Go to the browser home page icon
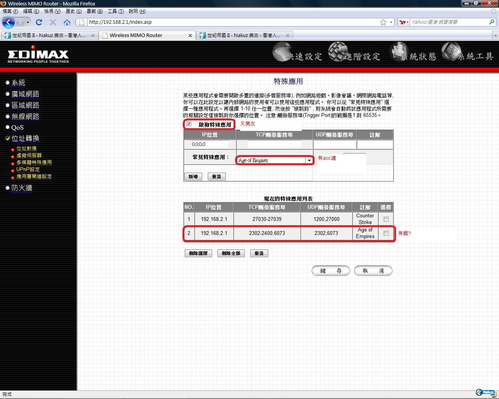 (x=67, y=22)
